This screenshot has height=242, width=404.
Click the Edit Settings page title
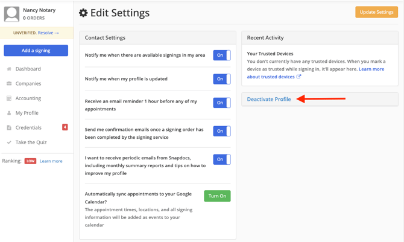120,13
